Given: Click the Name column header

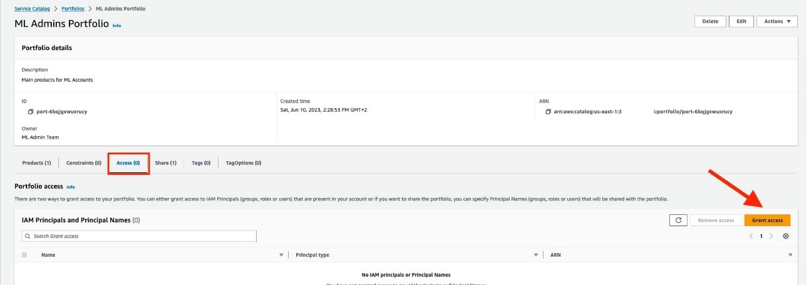Looking at the screenshot, I should point(48,255).
